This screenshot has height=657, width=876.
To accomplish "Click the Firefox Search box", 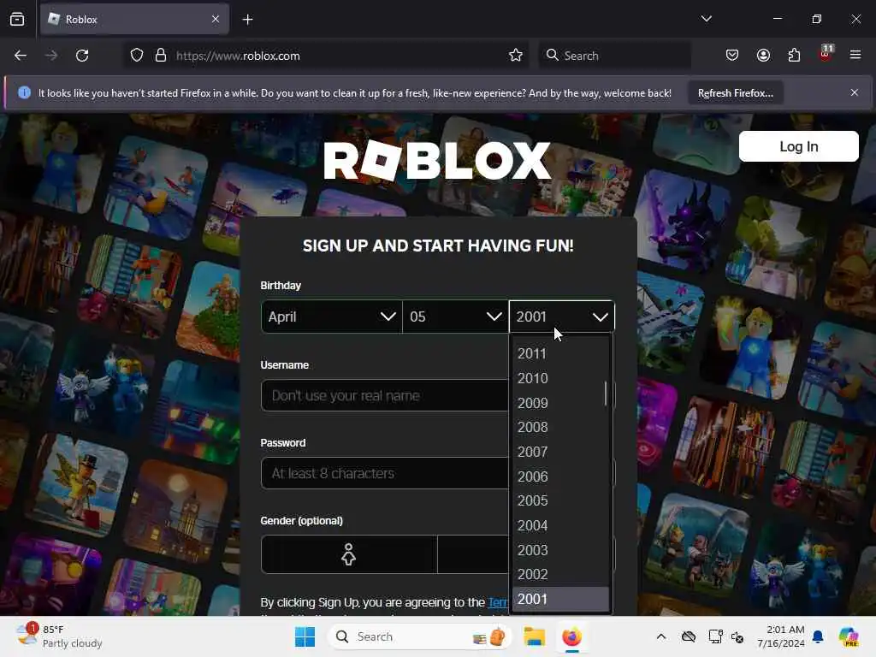I will click(x=614, y=56).
